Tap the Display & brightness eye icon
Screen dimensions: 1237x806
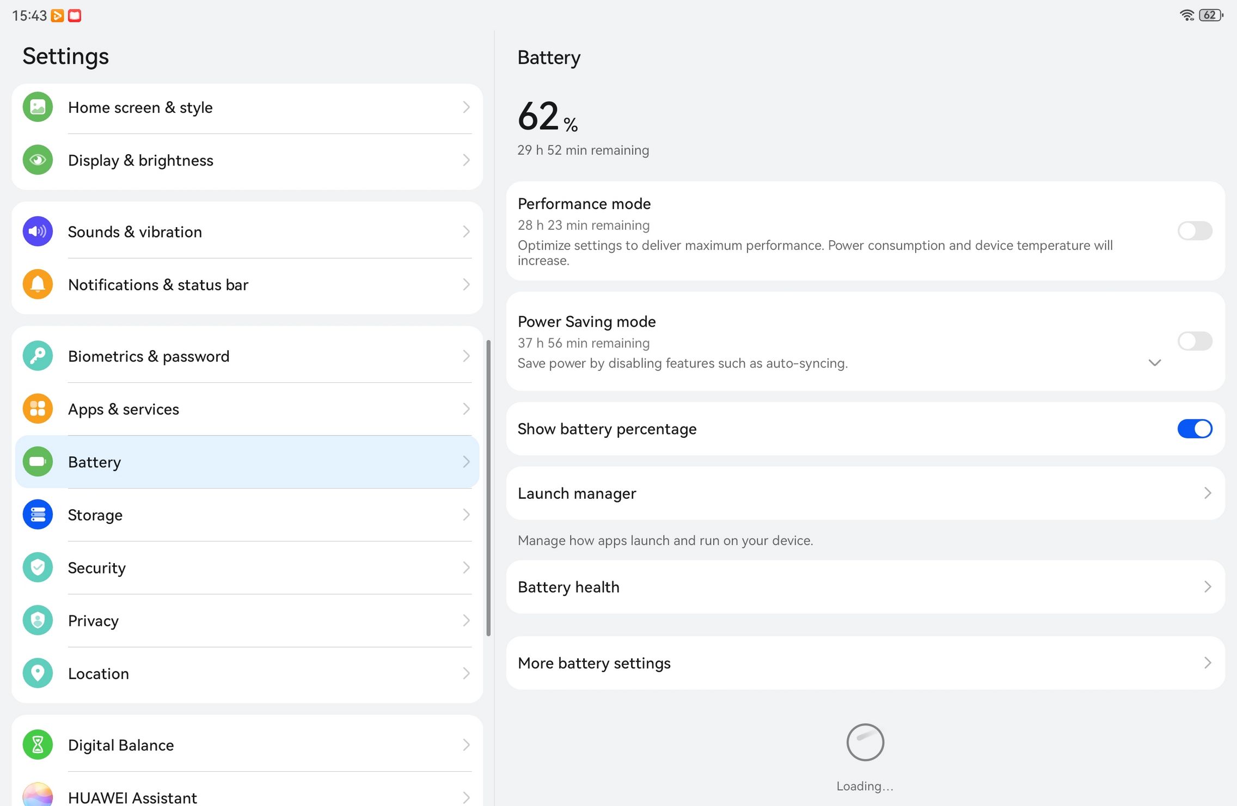[x=38, y=160]
